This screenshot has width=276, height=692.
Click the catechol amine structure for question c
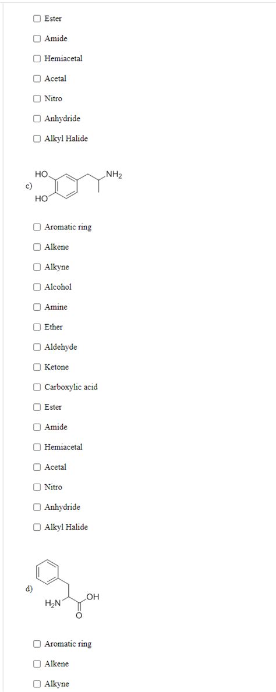[x=77, y=187]
